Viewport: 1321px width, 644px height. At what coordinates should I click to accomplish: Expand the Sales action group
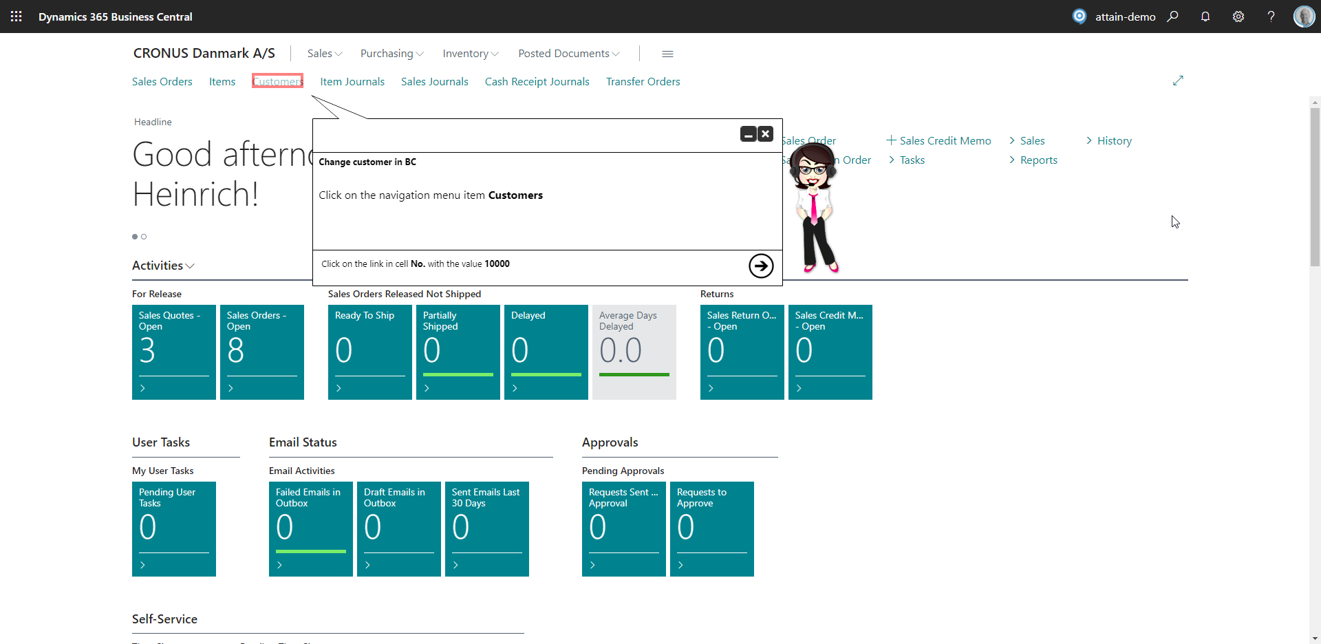click(1027, 140)
